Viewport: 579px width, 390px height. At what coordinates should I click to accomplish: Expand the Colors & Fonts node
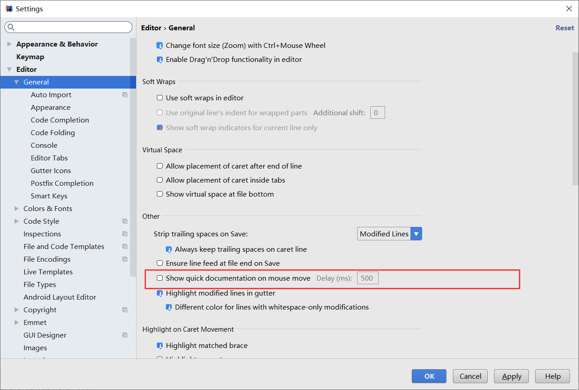point(17,209)
